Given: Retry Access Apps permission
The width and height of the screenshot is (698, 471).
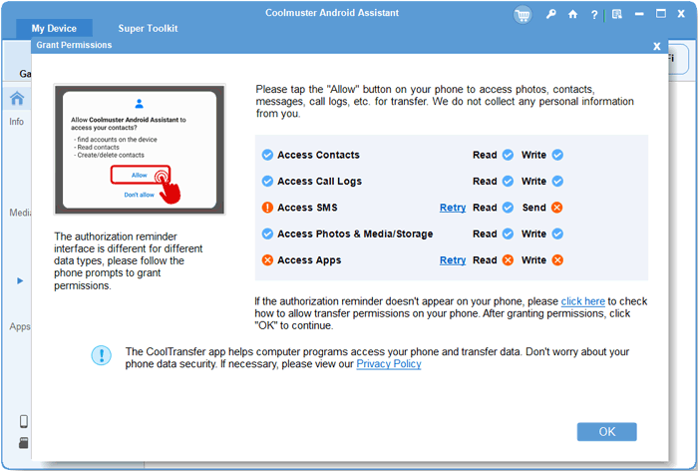Looking at the screenshot, I should click(453, 260).
